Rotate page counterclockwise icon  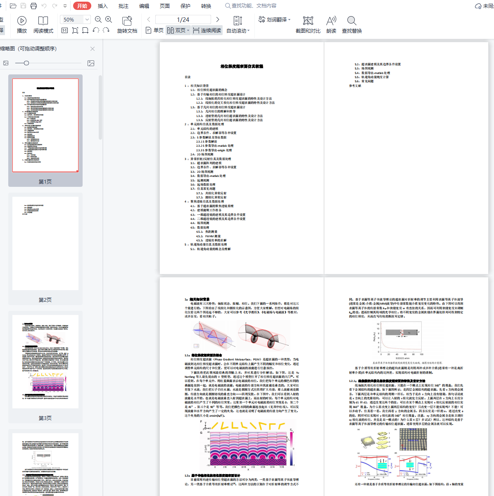tap(96, 30)
